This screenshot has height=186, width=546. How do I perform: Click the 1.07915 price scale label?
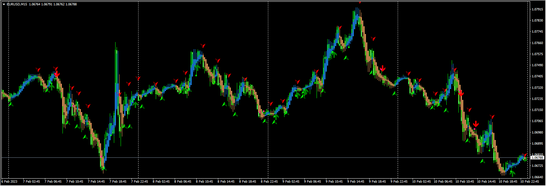[x=537, y=9]
